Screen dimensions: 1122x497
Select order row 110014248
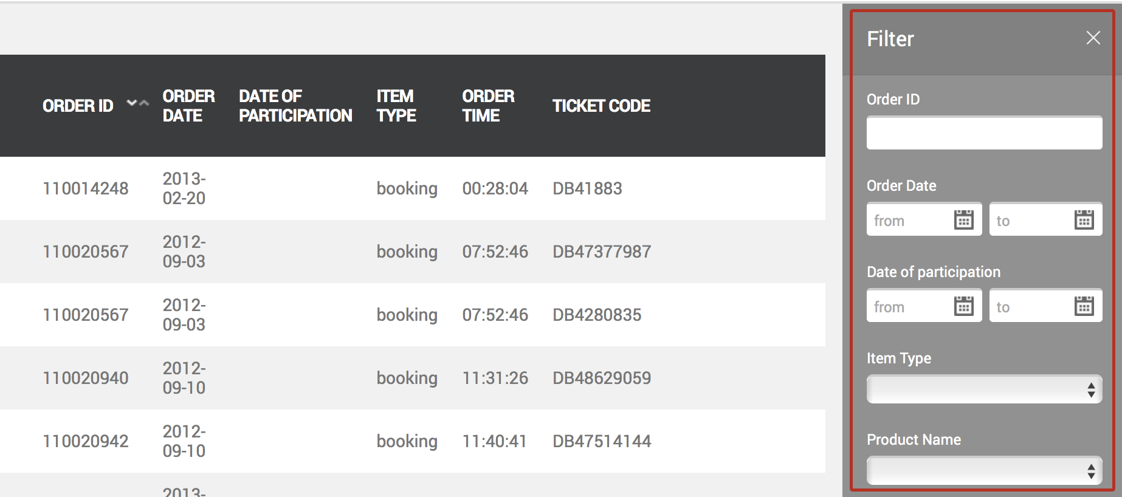click(x=413, y=188)
